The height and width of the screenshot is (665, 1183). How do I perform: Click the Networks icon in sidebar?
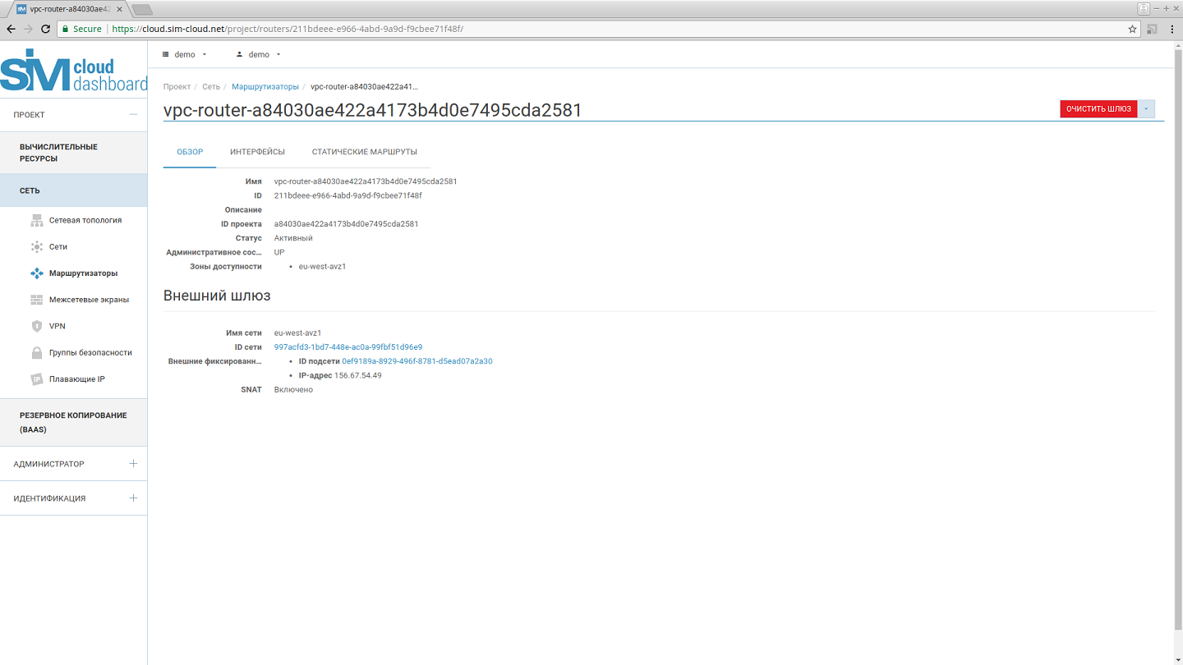[x=36, y=246]
